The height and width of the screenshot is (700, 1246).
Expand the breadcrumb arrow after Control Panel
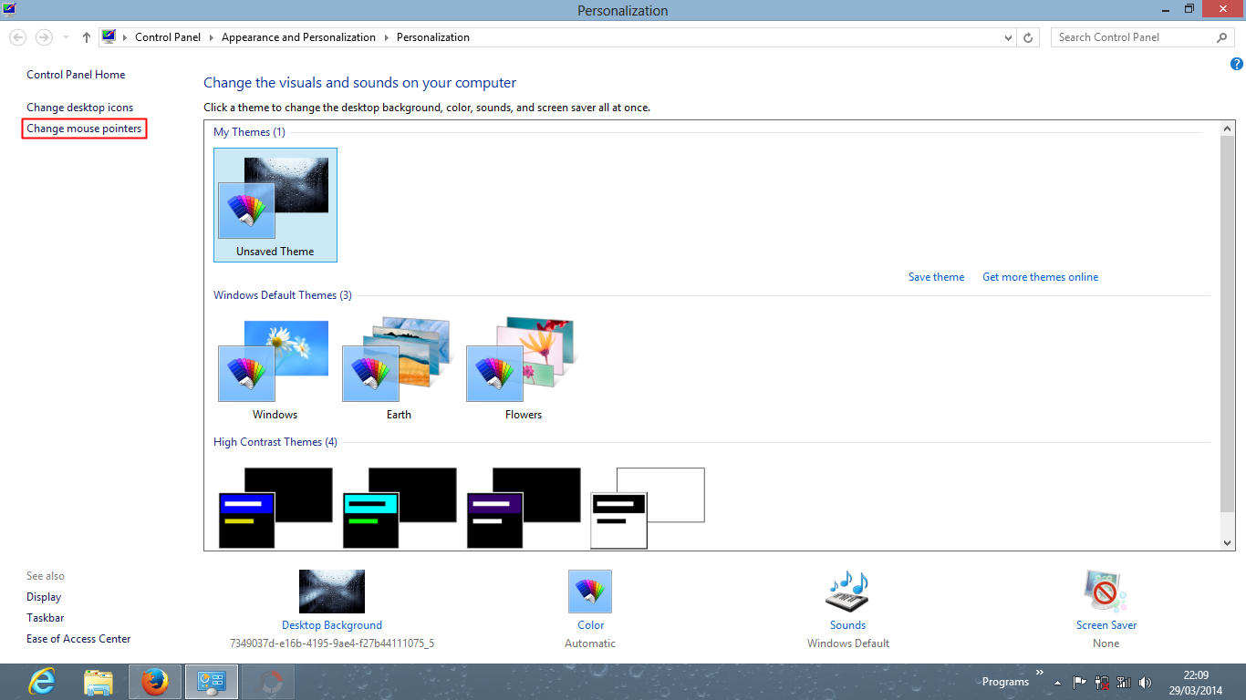[211, 37]
